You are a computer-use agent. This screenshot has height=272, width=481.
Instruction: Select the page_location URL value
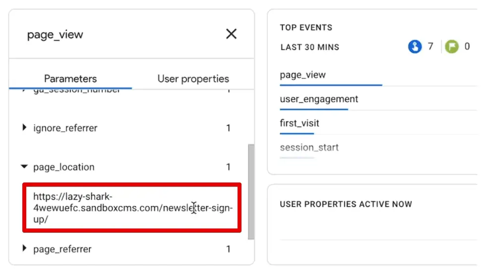pyautogui.click(x=133, y=208)
